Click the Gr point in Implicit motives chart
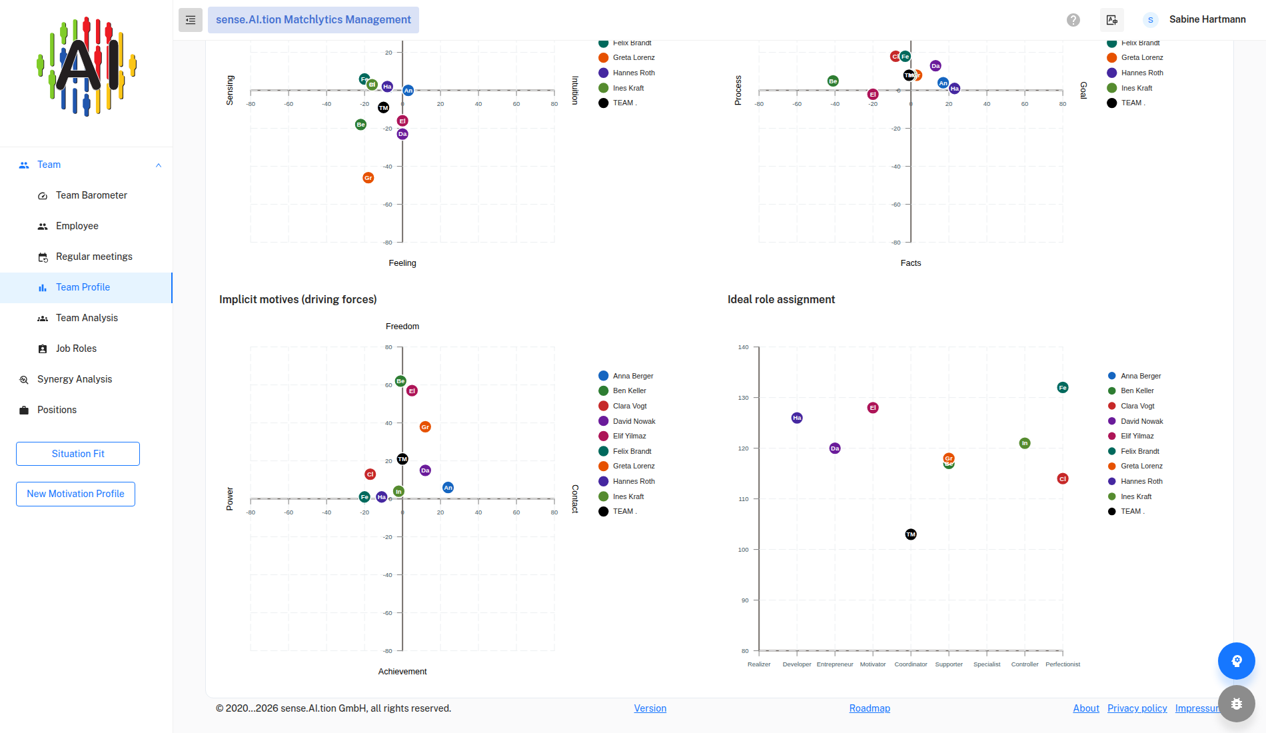 (425, 426)
